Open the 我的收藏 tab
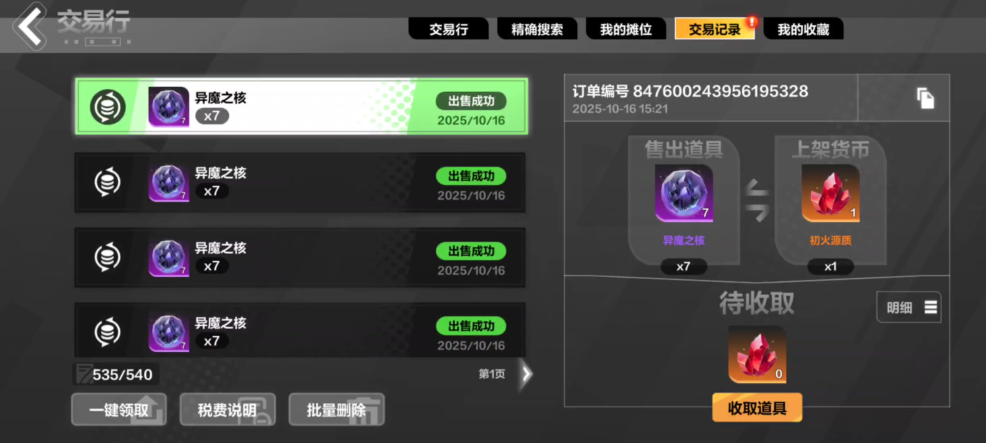Image resolution: width=986 pixels, height=443 pixels. pyautogui.click(x=803, y=29)
